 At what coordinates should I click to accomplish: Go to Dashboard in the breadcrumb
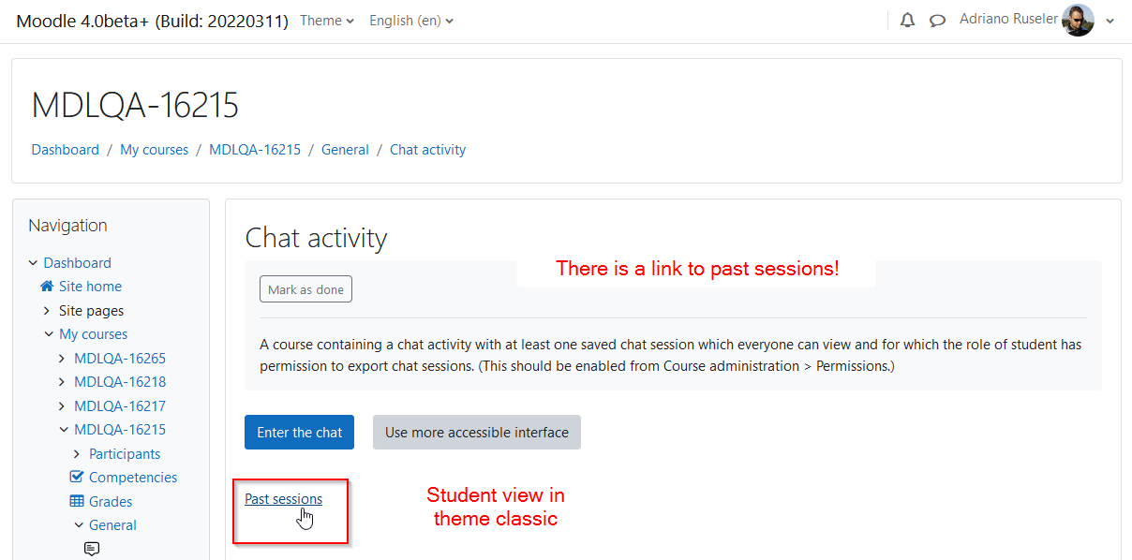pyautogui.click(x=66, y=150)
